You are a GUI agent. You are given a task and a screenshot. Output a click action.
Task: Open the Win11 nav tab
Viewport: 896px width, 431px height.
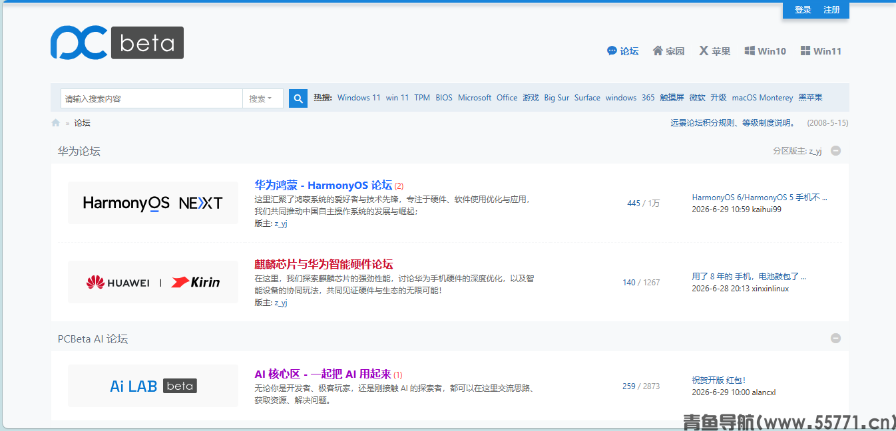tap(821, 51)
